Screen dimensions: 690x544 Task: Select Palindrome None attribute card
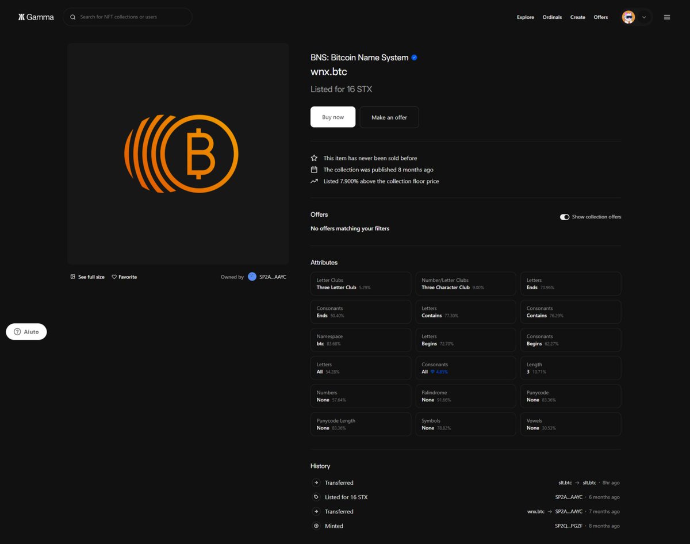[x=466, y=396]
